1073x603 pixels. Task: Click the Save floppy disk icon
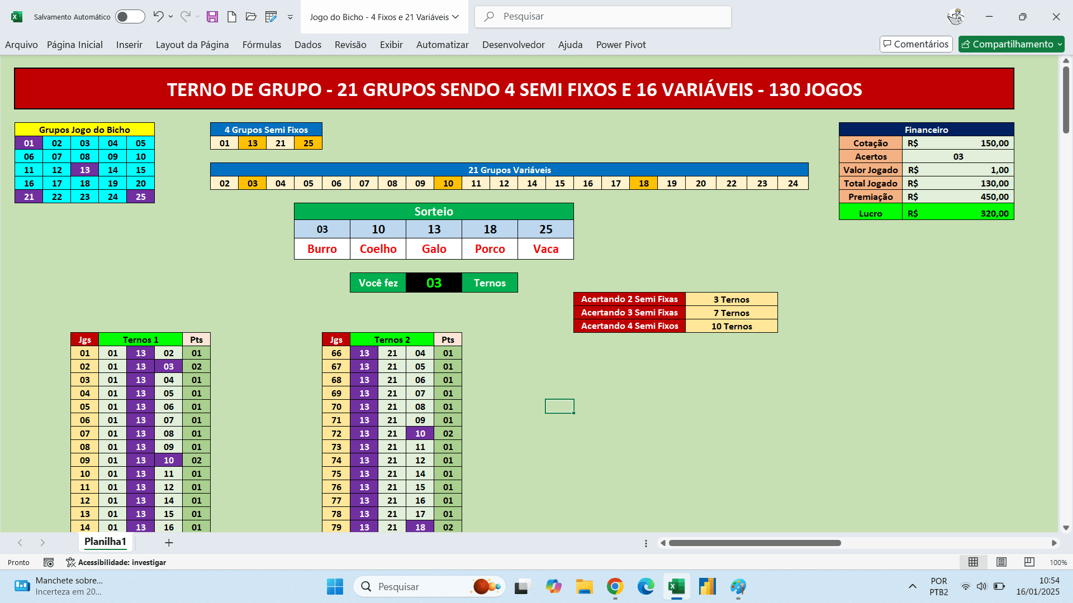coord(212,17)
